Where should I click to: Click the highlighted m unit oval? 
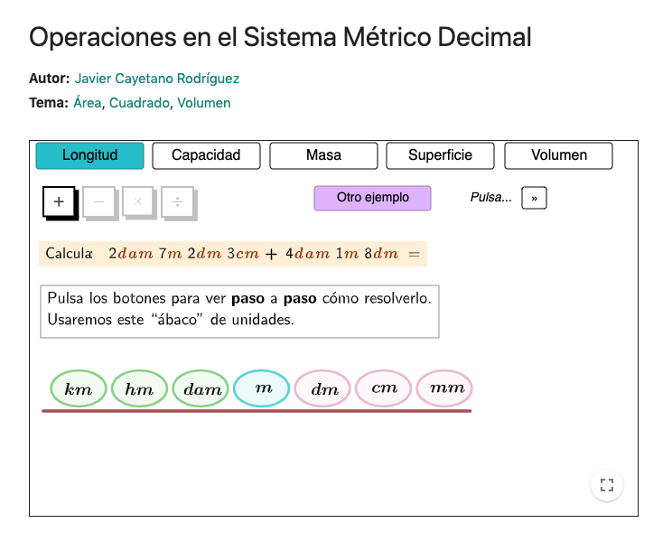[x=263, y=388]
